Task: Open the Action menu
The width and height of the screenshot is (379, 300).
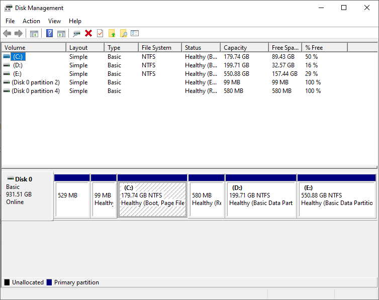Action: (31, 21)
